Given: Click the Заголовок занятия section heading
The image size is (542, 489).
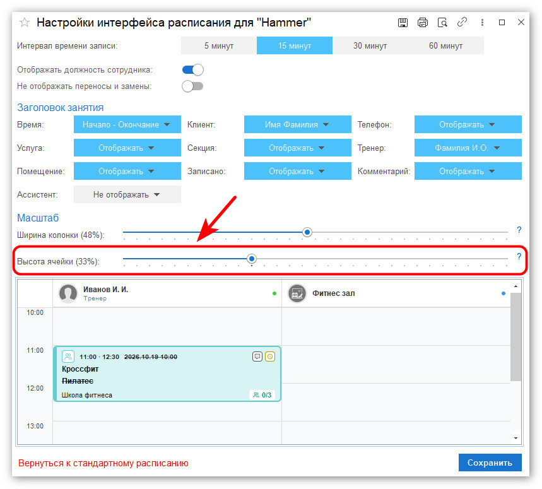Looking at the screenshot, I should pyautogui.click(x=61, y=107).
